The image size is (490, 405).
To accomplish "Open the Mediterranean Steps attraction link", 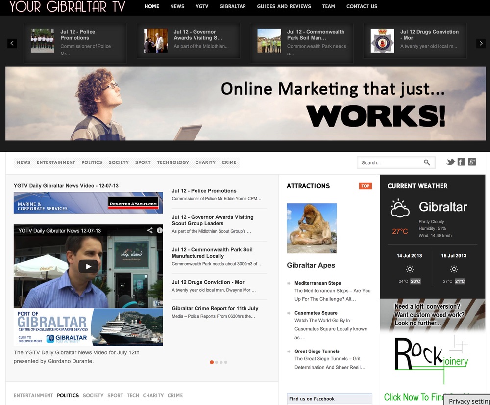I will (318, 283).
